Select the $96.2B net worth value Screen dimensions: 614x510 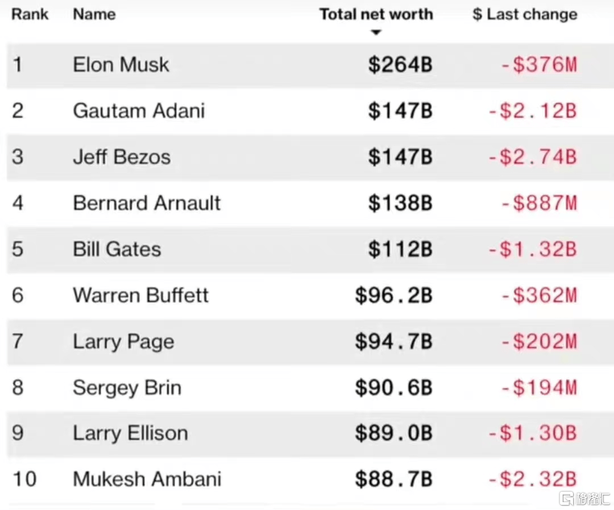point(393,296)
